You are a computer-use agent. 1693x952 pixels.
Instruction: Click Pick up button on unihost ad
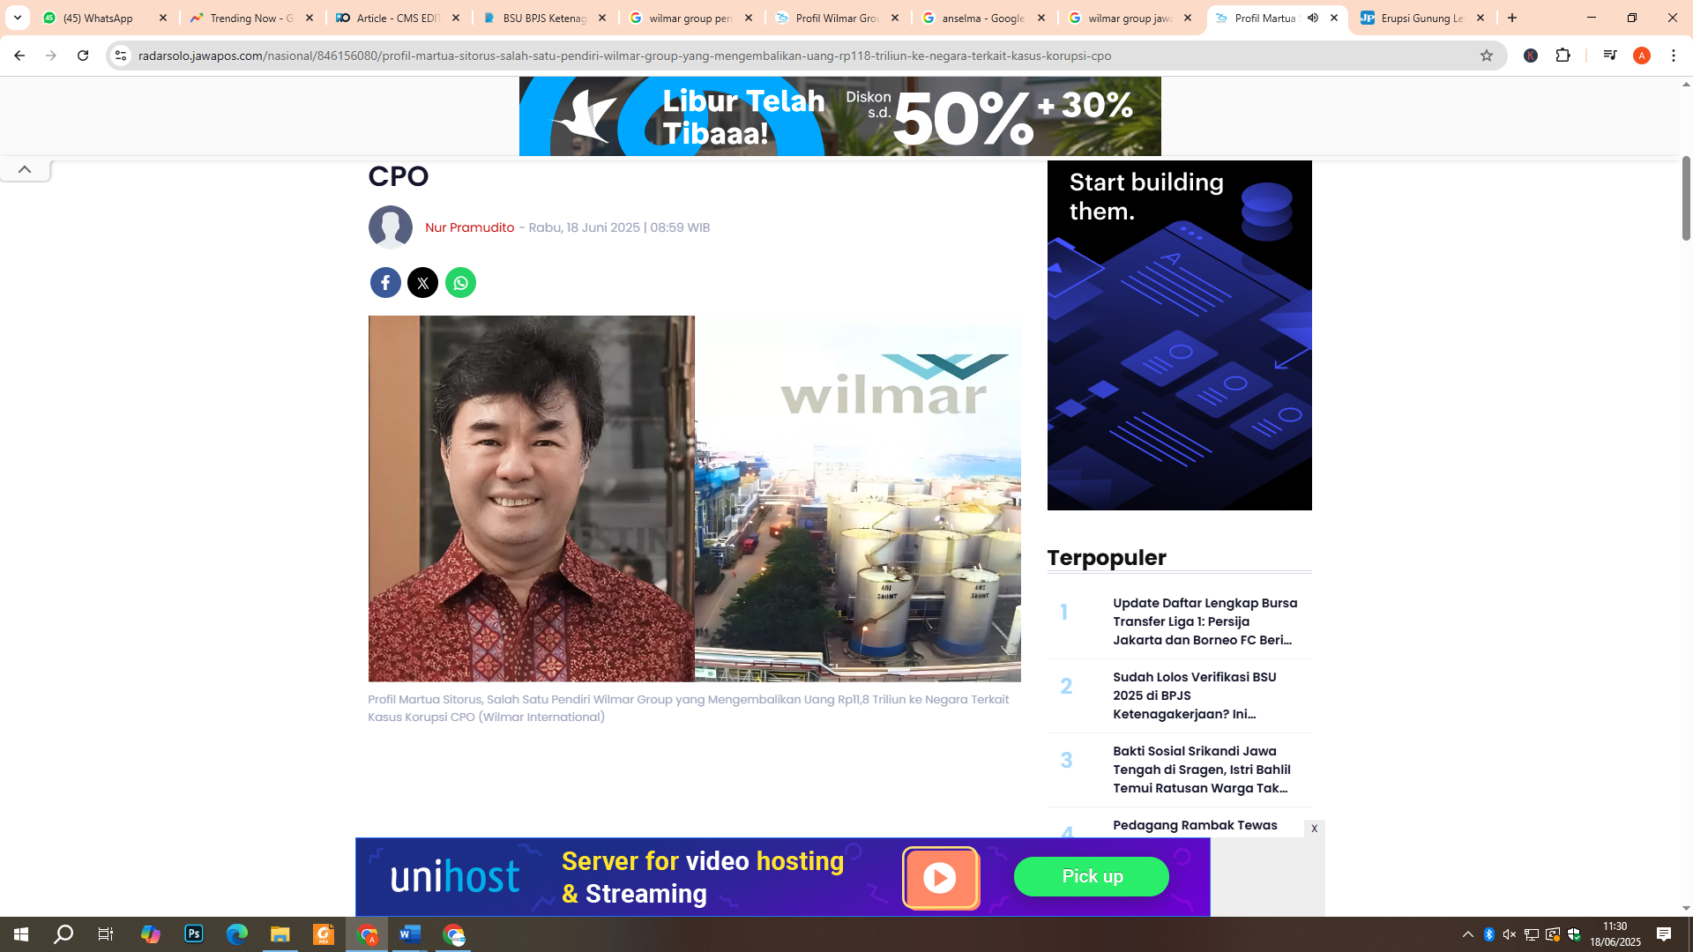coord(1092,876)
